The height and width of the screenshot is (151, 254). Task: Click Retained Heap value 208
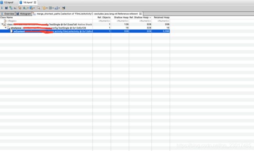167,24
